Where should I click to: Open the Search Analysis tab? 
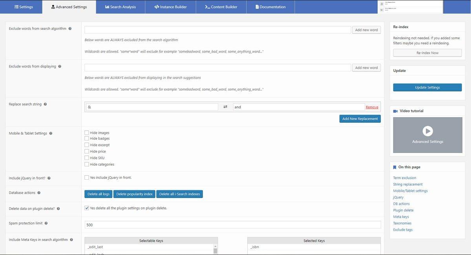[120, 7]
